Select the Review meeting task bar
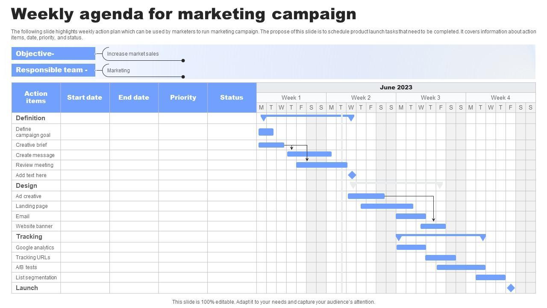547x308 pixels. [x=321, y=165]
